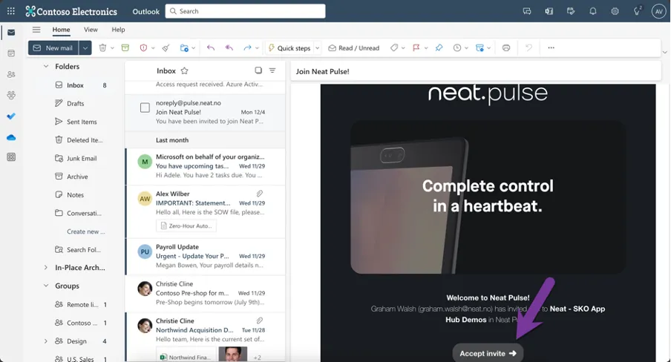The width and height of the screenshot is (671, 362).
Task: Open the New mail dropdown arrow
Action: 85,48
